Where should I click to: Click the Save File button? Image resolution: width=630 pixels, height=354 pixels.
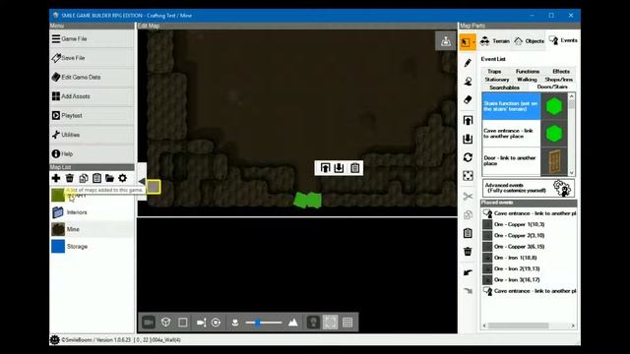pos(92,58)
